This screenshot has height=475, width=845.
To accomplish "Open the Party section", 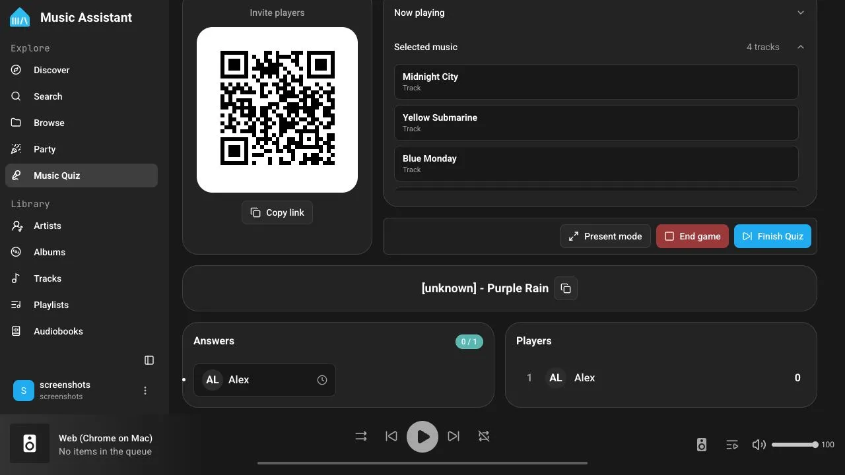I will tap(81, 149).
